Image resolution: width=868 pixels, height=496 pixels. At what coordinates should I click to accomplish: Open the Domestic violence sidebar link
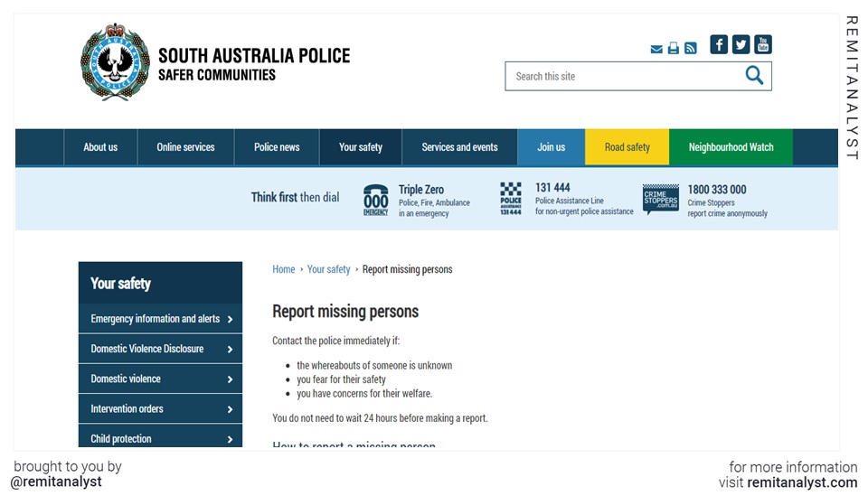tap(126, 379)
